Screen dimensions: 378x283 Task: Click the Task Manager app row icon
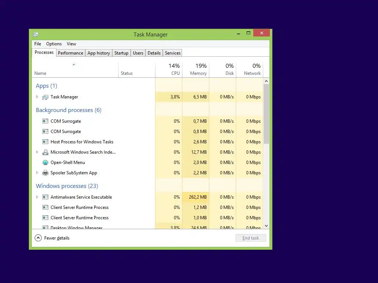[45, 97]
